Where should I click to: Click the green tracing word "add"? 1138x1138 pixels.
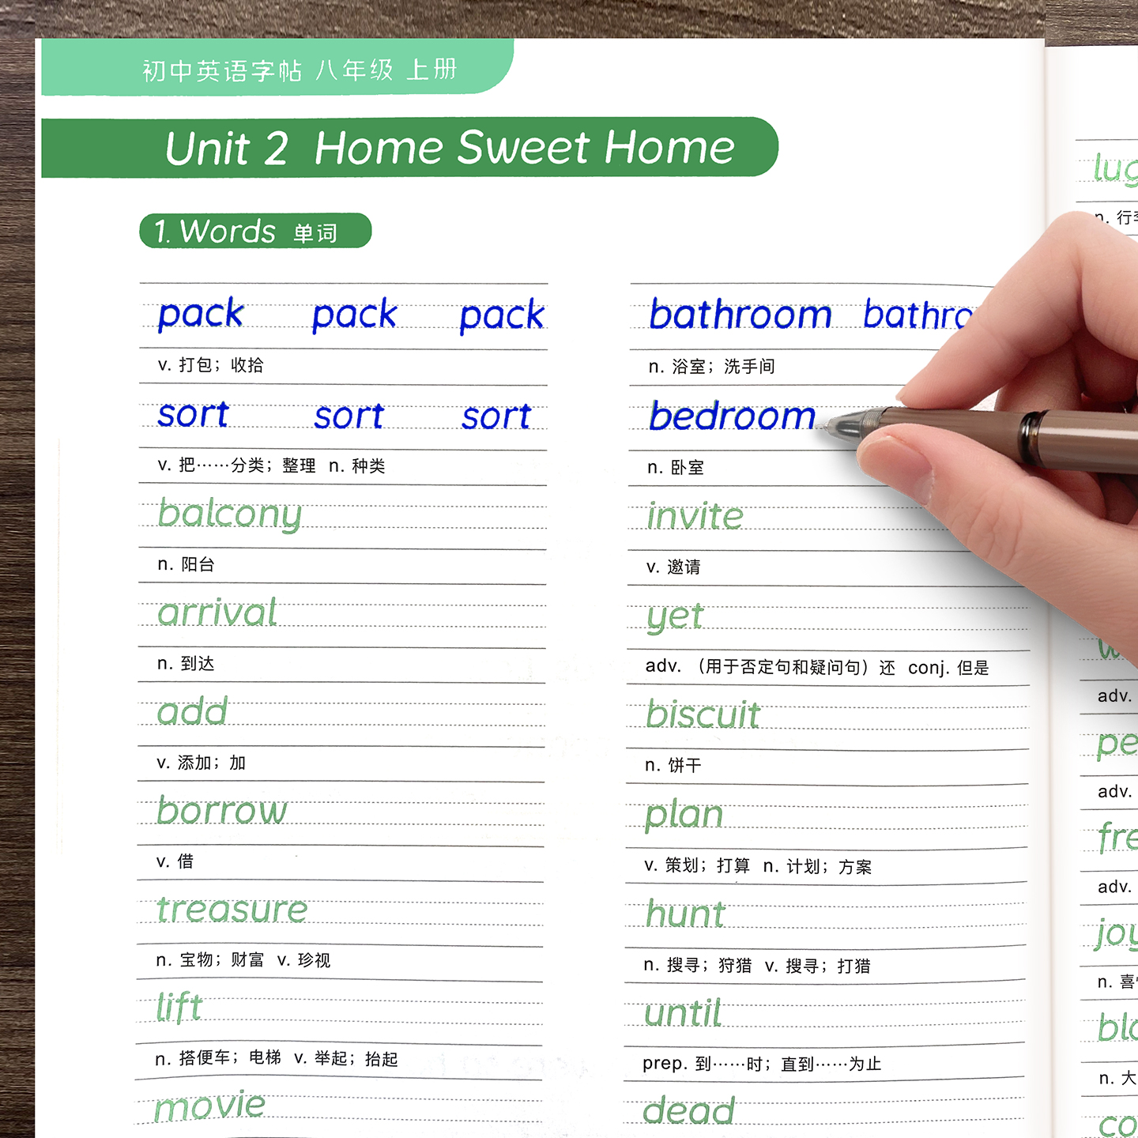pos(192,712)
